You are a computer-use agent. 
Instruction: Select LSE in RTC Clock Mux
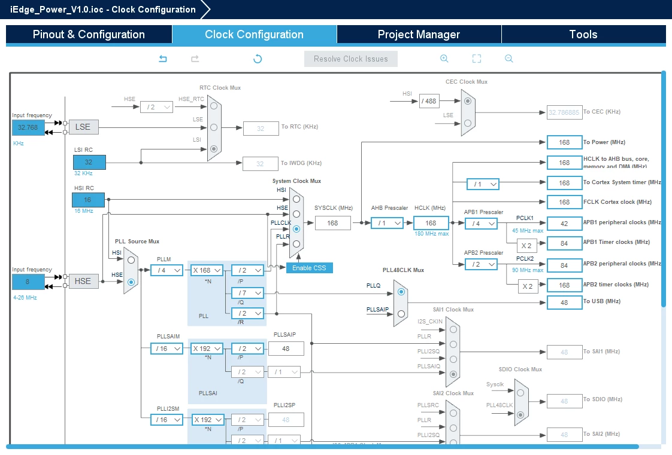[x=214, y=127]
